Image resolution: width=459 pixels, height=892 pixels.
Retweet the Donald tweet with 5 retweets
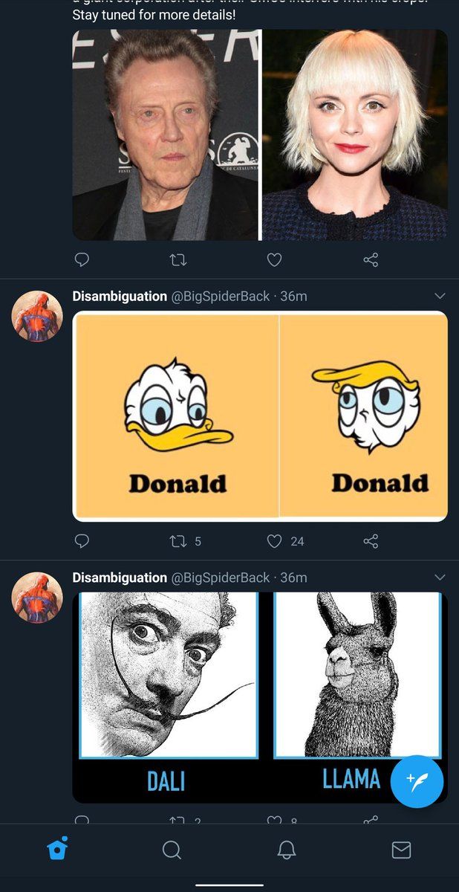point(178,541)
